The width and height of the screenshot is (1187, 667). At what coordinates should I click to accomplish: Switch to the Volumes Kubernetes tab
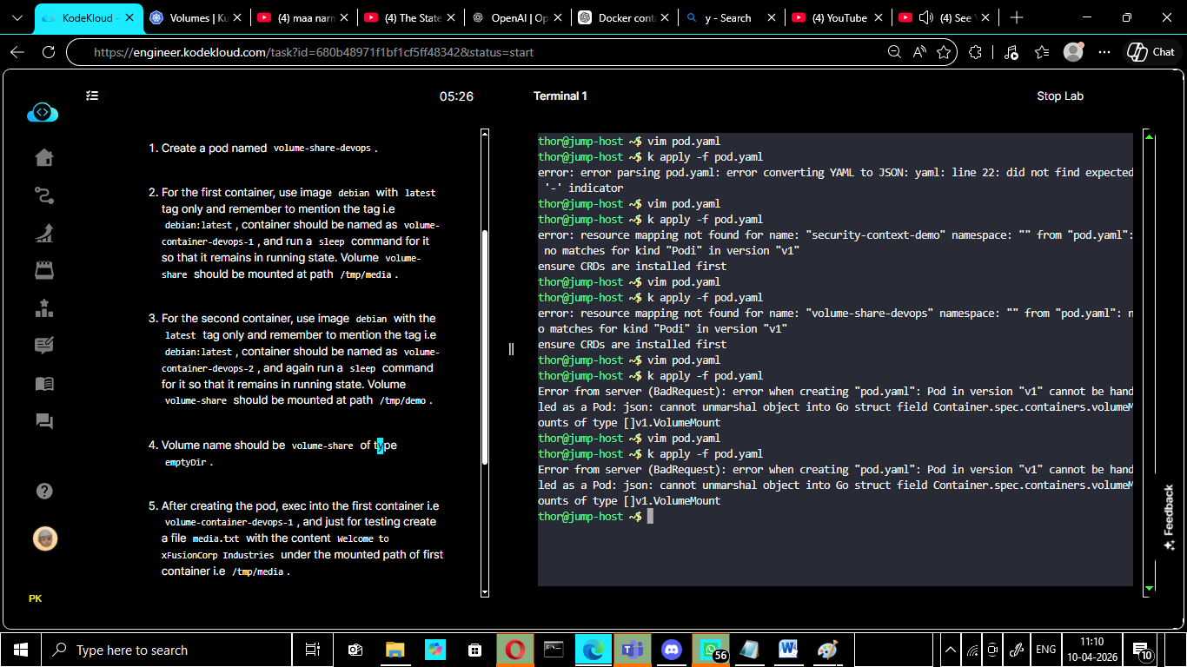pyautogui.click(x=195, y=17)
